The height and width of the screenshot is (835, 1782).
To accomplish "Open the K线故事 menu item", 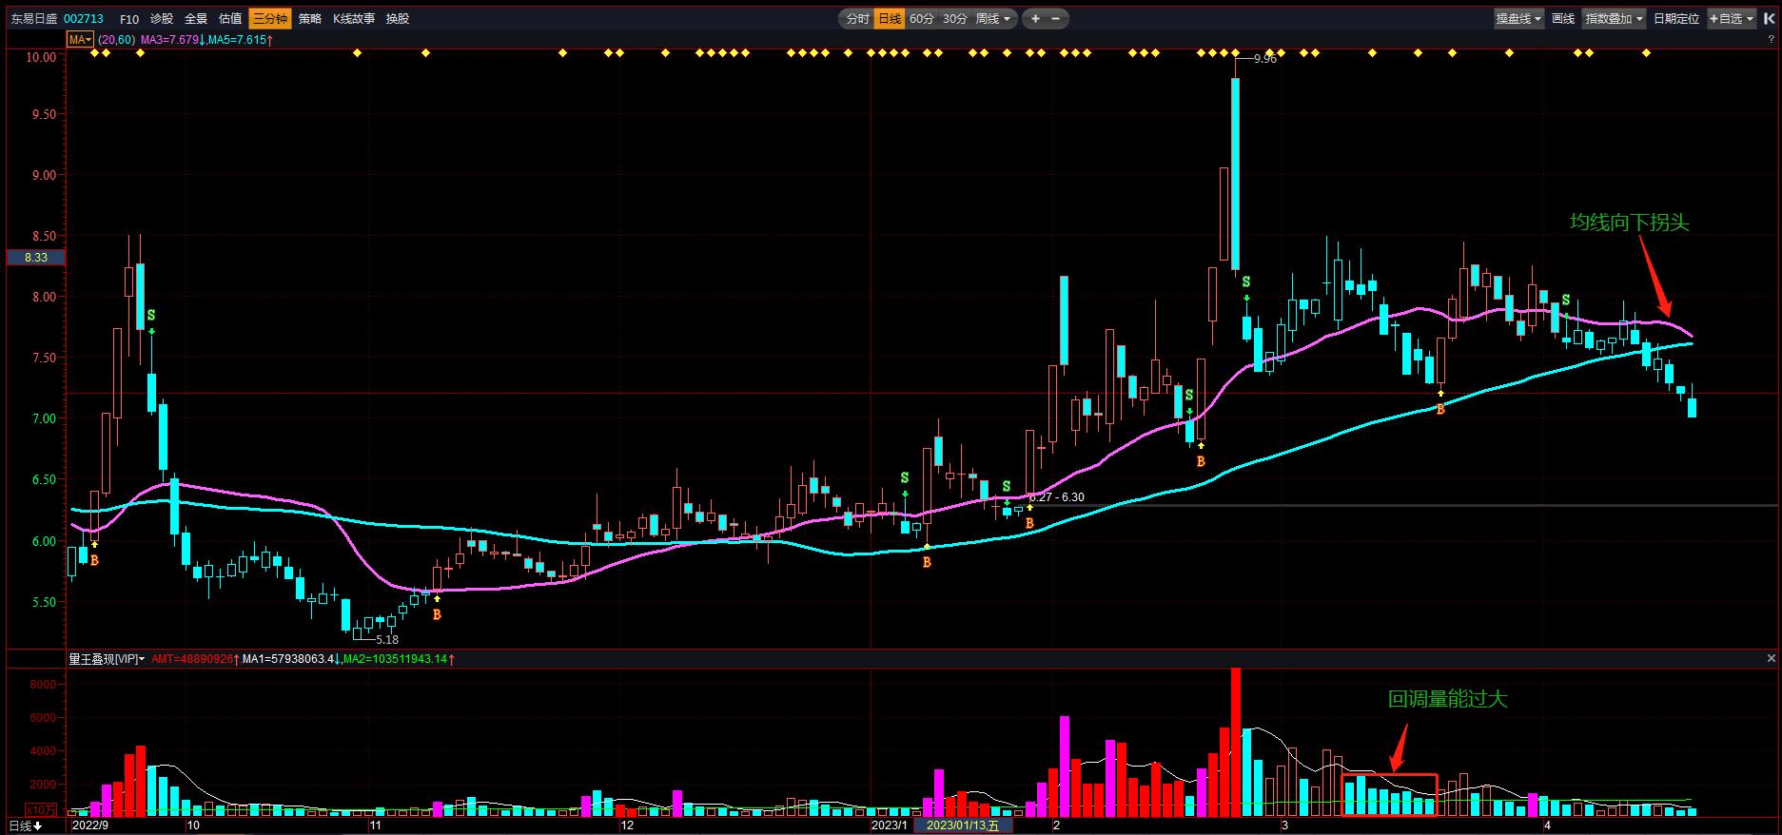I will pyautogui.click(x=354, y=19).
